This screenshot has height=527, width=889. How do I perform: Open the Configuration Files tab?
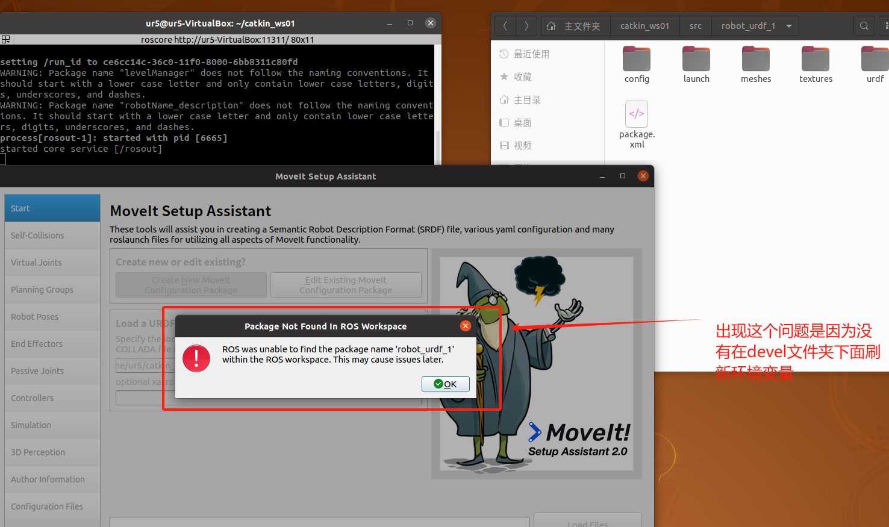pyautogui.click(x=52, y=507)
